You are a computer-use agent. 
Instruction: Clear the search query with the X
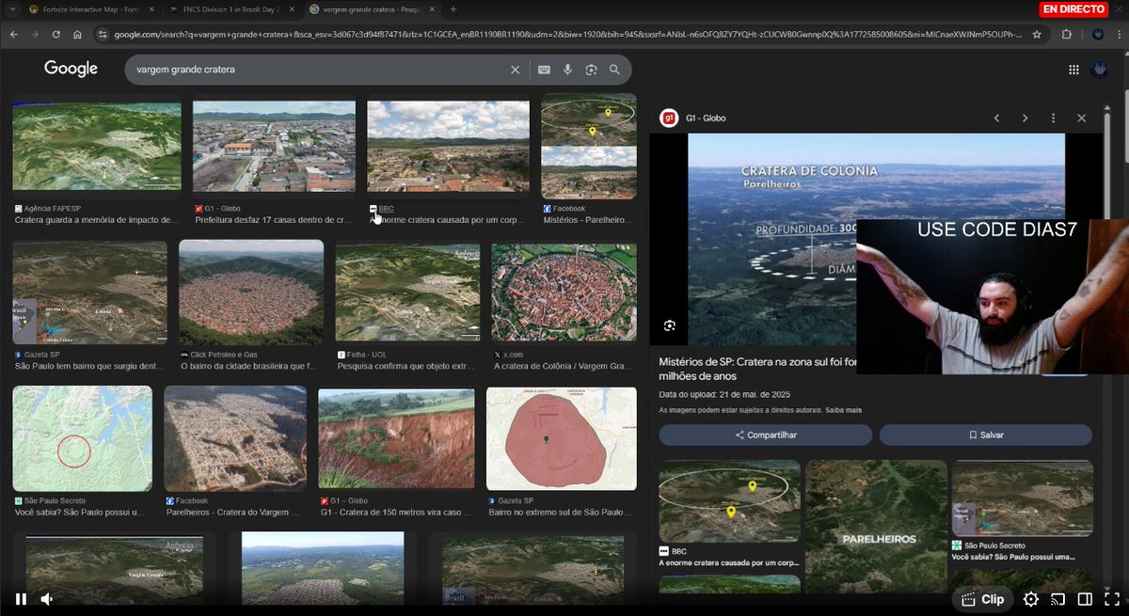pyautogui.click(x=515, y=70)
